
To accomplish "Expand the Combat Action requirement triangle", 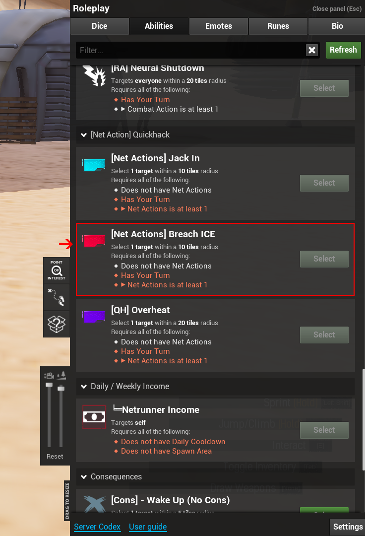I will pos(123,109).
